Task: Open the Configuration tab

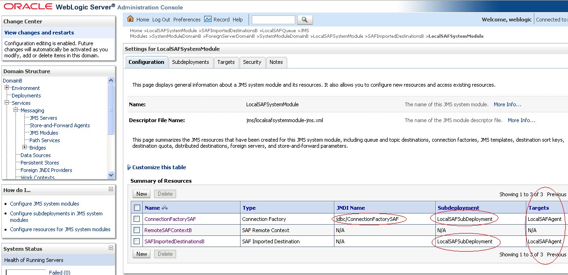Action: [147, 62]
